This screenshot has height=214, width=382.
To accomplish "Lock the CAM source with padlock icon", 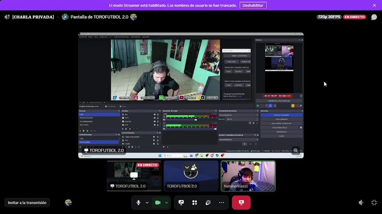I will (x=158, y=125).
